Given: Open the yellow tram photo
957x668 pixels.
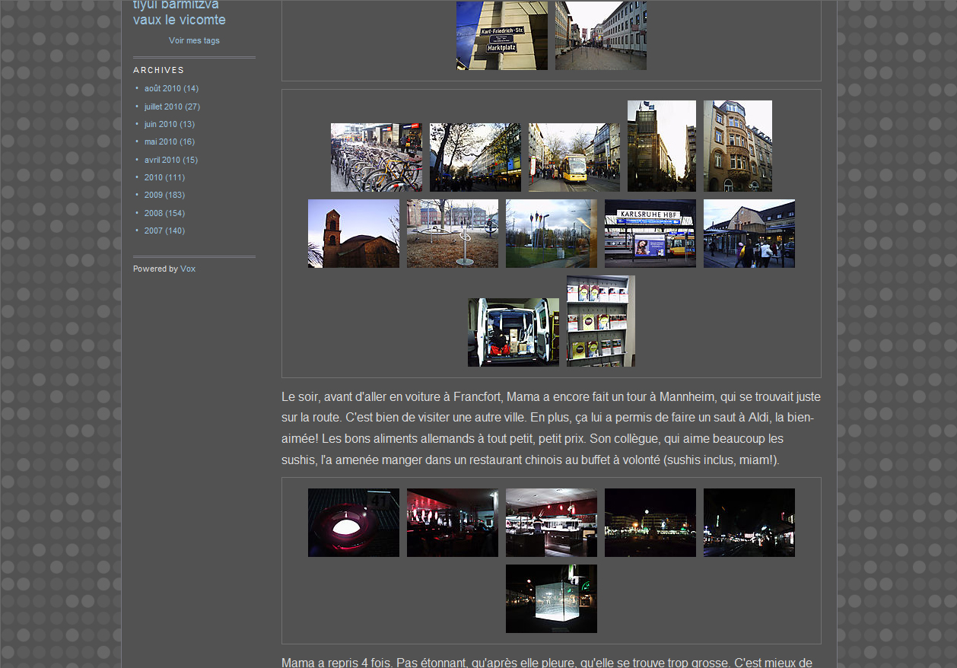Looking at the screenshot, I should coord(574,157).
